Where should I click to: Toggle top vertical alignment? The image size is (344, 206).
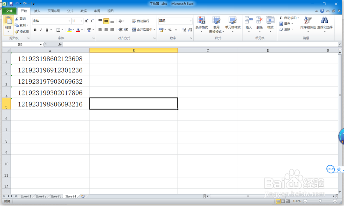click(x=100, y=21)
